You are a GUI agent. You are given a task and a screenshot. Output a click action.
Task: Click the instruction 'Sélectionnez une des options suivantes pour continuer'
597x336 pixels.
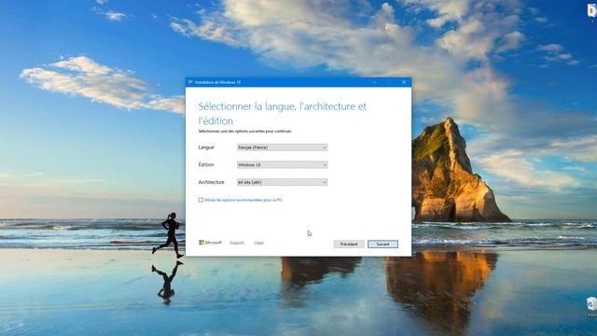click(245, 131)
